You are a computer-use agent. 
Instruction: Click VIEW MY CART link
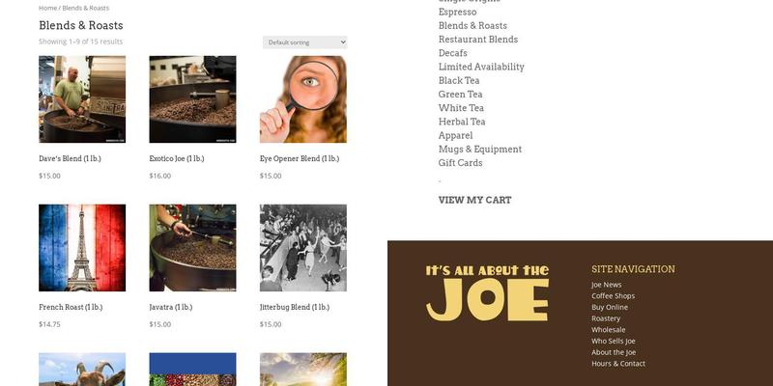pos(474,200)
